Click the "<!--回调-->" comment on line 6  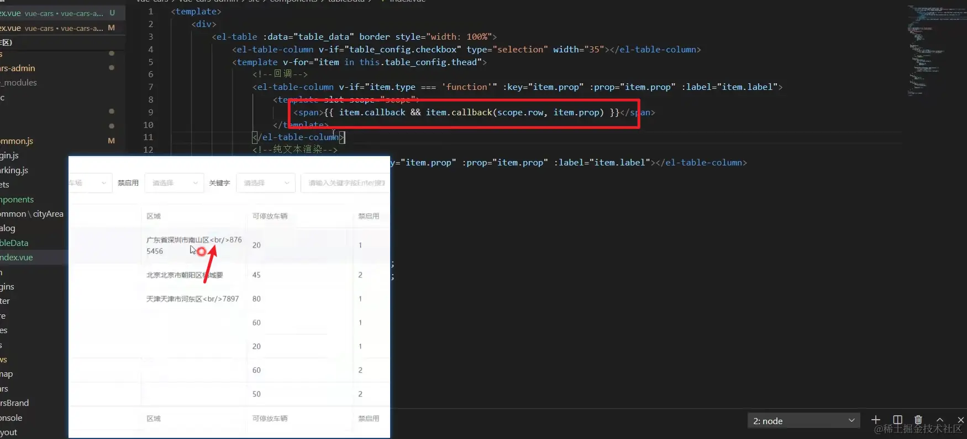click(x=280, y=74)
